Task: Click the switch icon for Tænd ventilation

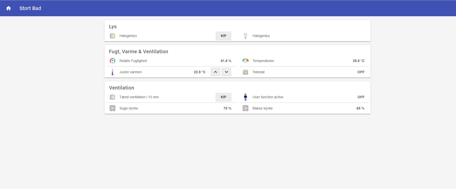Action: coord(112,97)
